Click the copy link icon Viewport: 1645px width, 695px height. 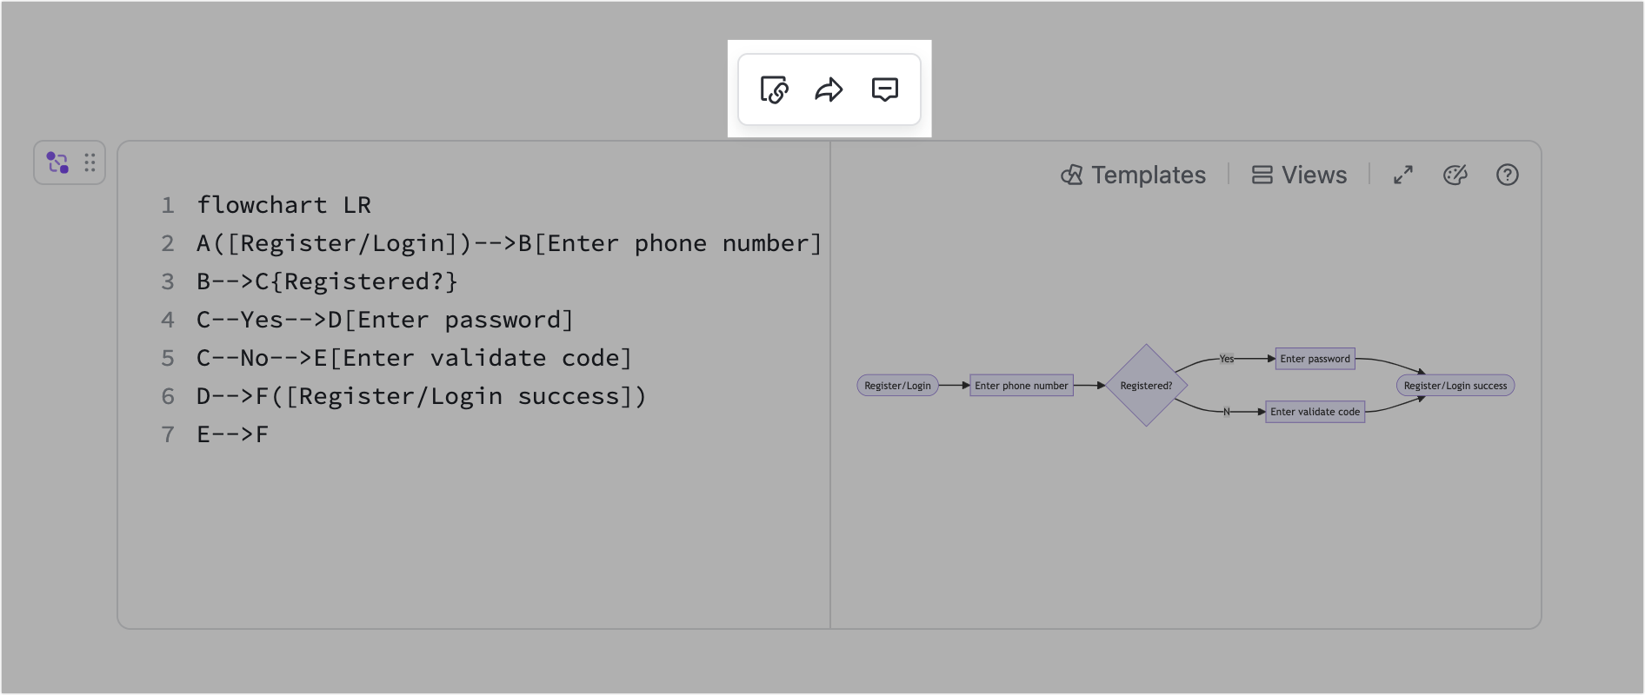(774, 89)
